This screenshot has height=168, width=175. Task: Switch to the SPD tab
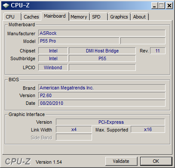(98, 17)
